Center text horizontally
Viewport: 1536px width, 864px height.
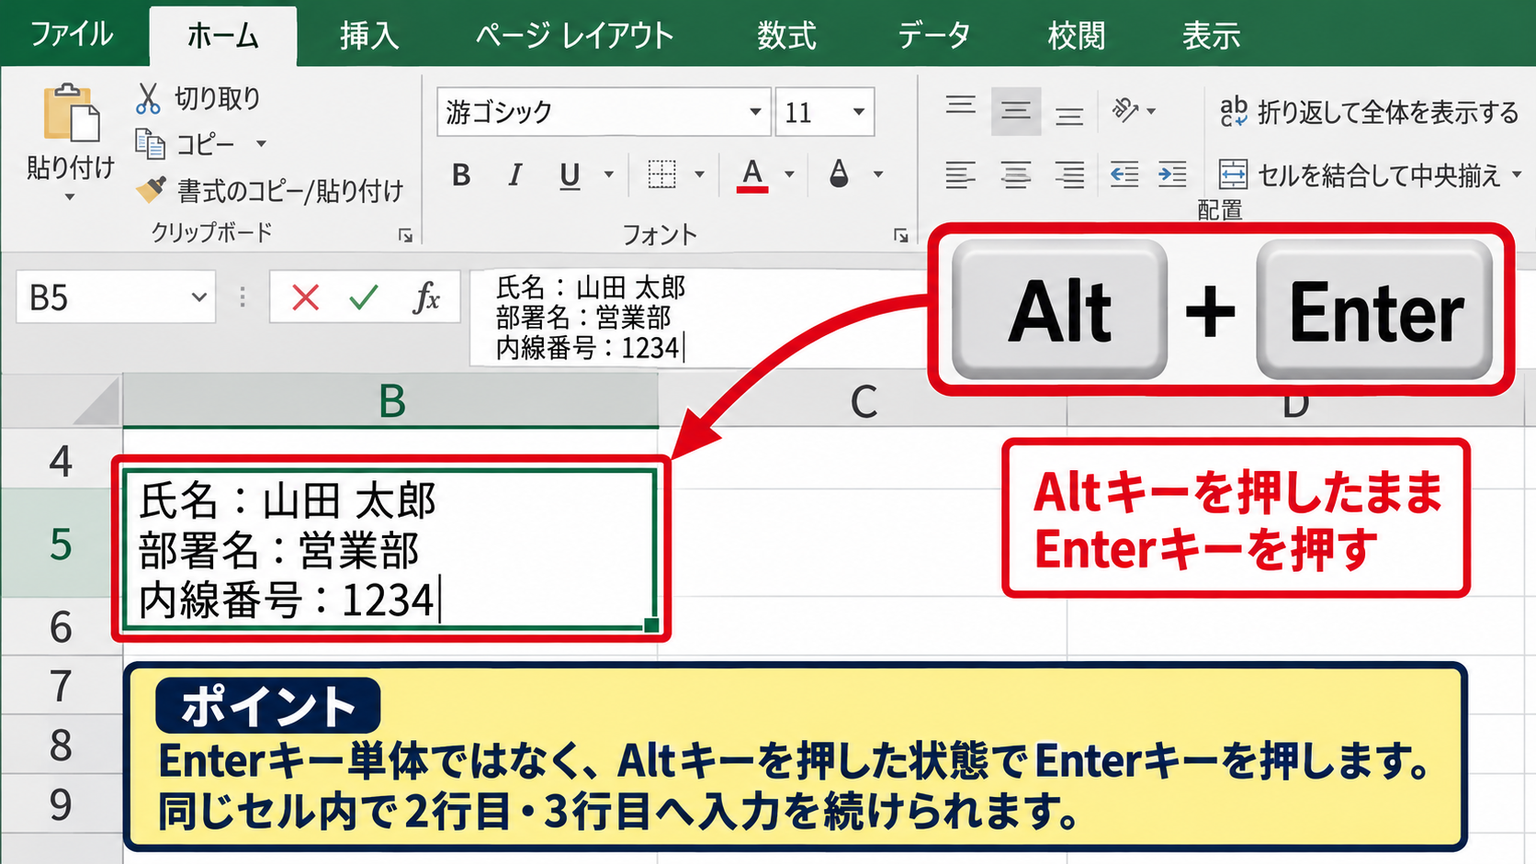pos(1016,174)
